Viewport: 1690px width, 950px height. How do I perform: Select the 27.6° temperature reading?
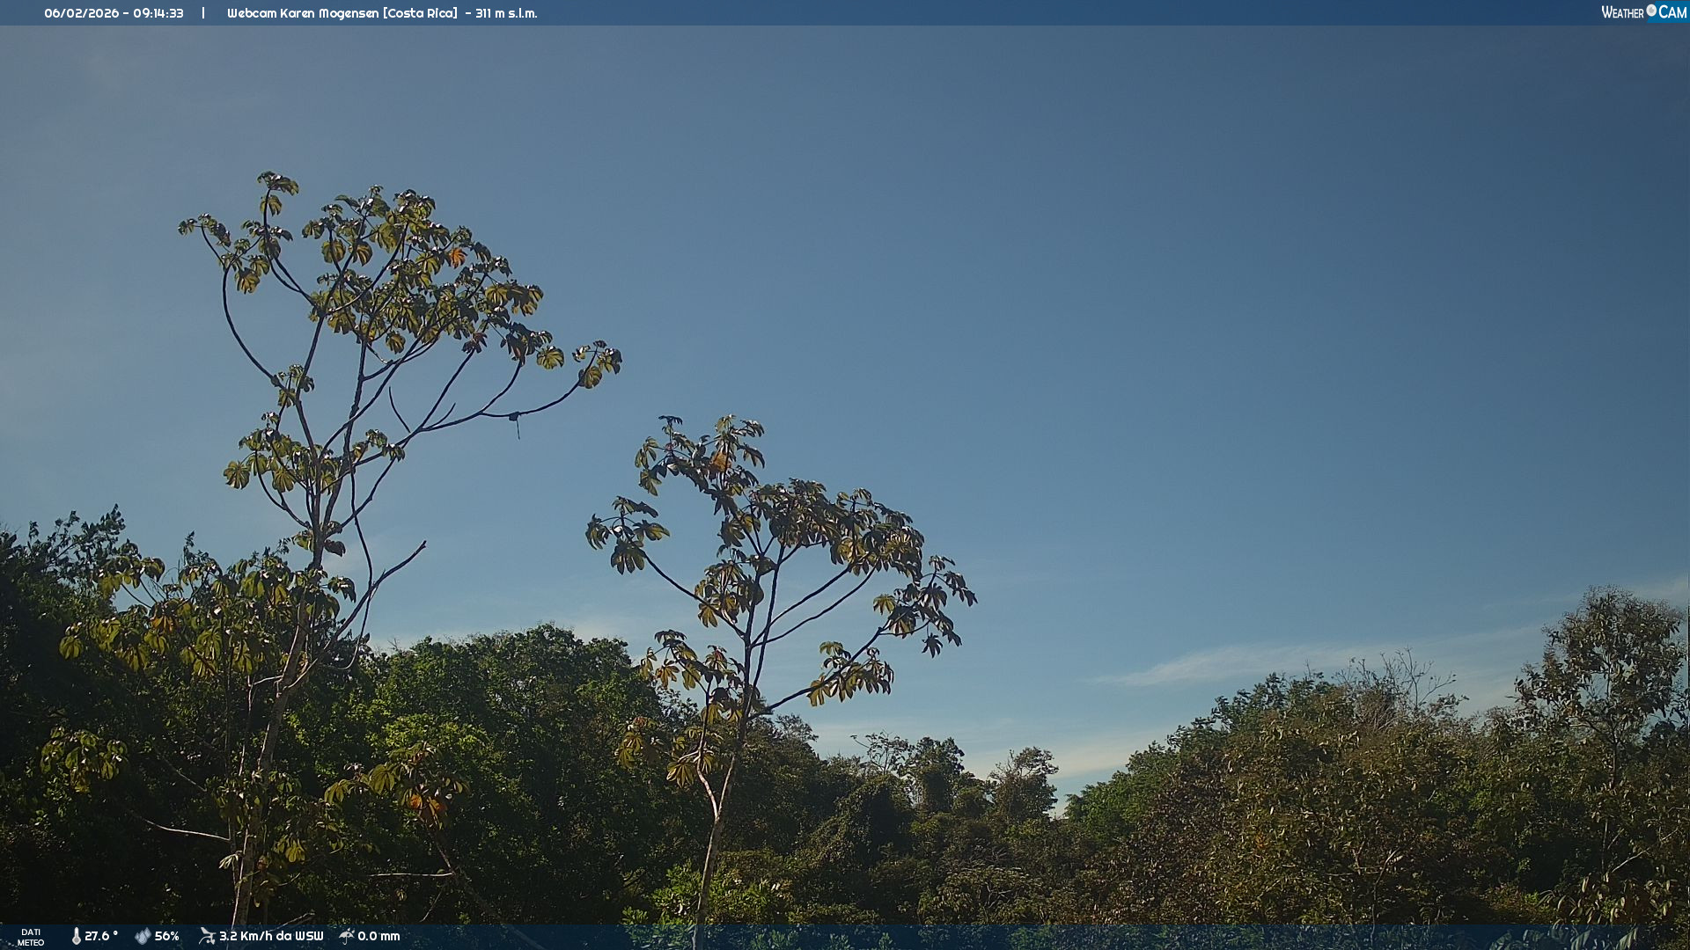click(100, 936)
